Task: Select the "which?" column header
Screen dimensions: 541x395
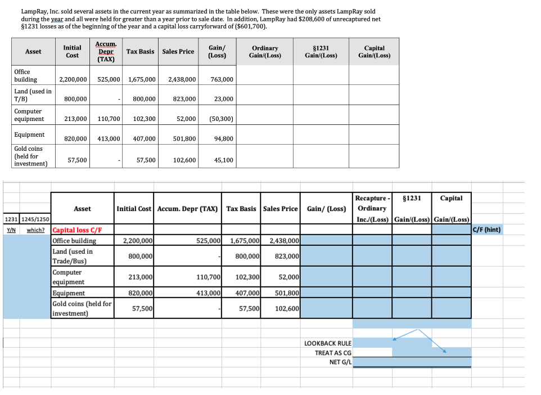Action: click(35, 230)
